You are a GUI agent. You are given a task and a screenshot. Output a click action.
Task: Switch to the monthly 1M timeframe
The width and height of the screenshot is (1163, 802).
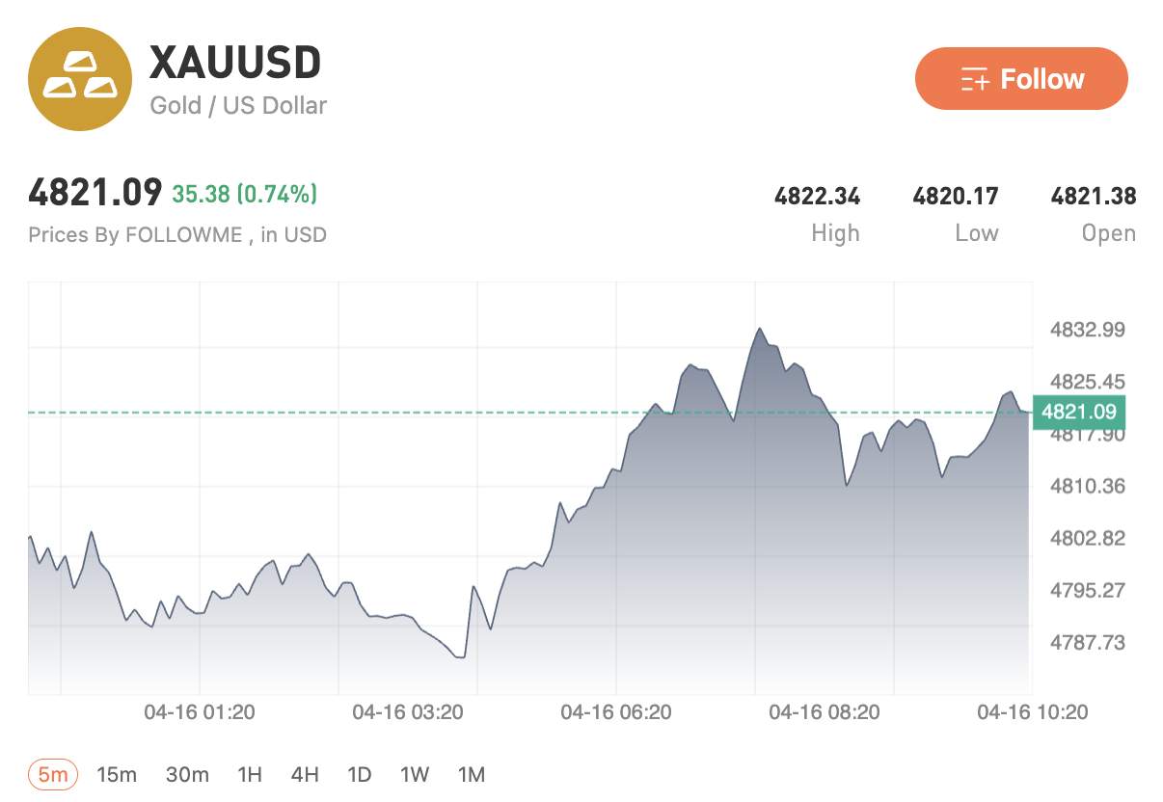(x=473, y=774)
